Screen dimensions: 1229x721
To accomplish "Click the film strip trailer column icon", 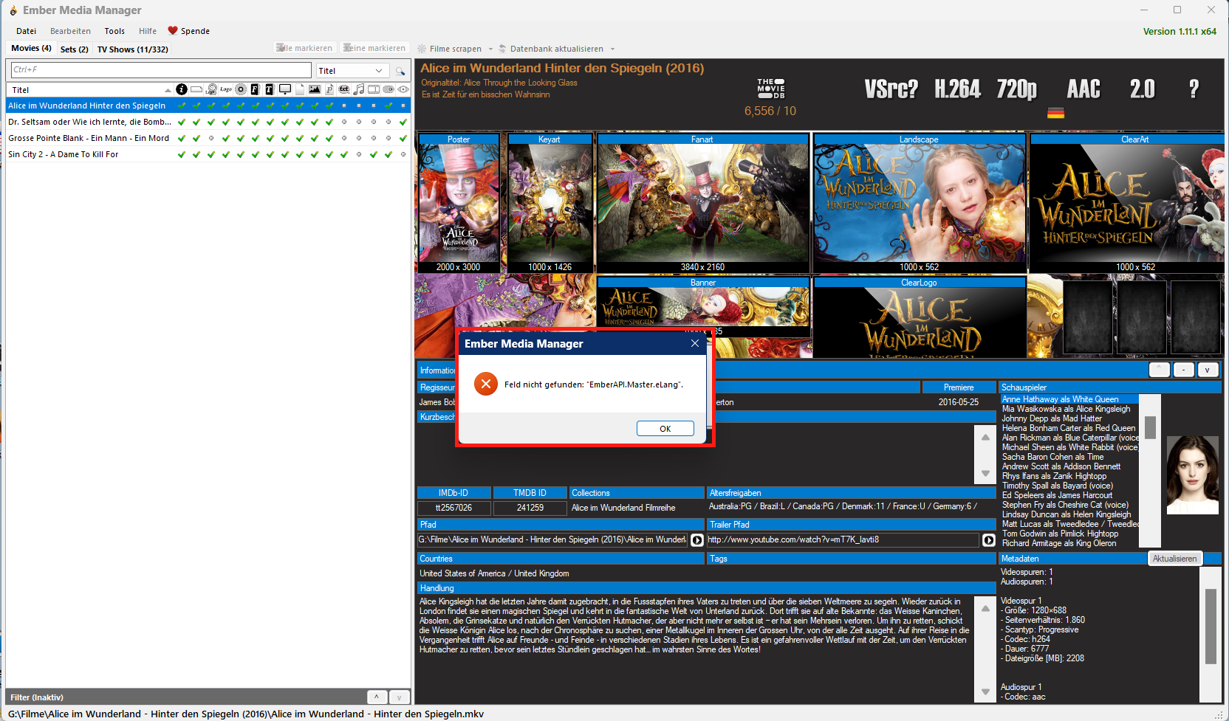I will (374, 89).
